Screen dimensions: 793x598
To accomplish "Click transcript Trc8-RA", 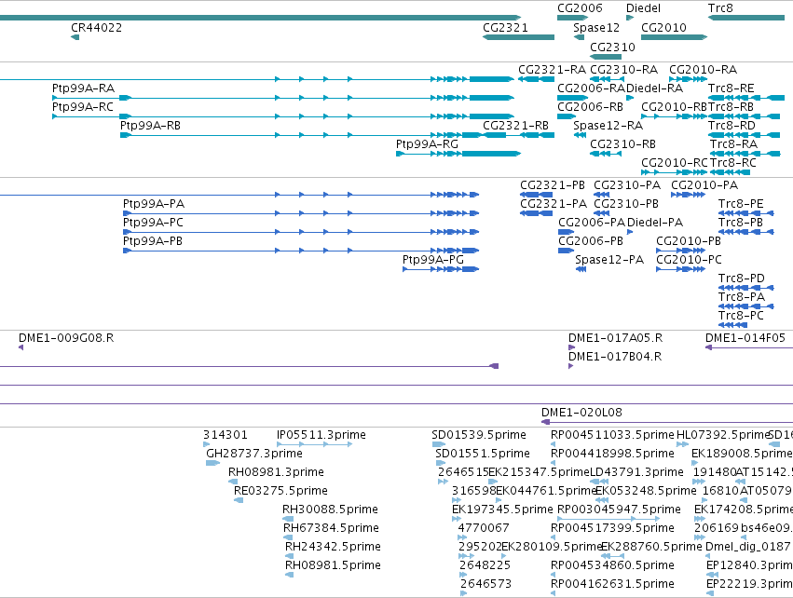I will (x=734, y=144).
